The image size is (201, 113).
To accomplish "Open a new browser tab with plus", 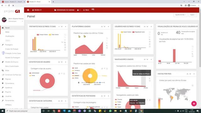I will [53, 2].
